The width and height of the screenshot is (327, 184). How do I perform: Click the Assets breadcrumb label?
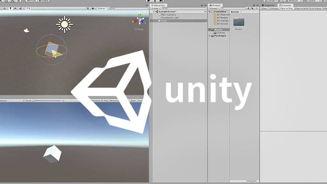235,12
